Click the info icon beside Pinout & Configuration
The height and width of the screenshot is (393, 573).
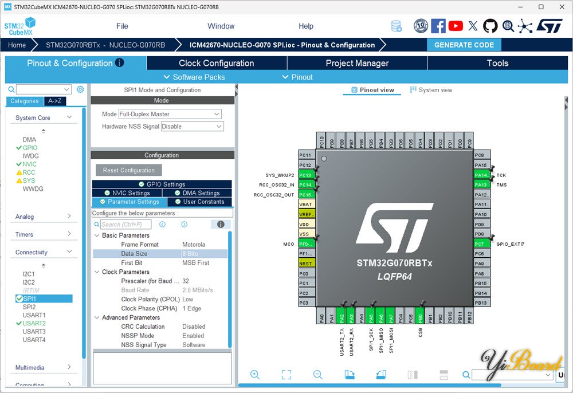coord(120,62)
